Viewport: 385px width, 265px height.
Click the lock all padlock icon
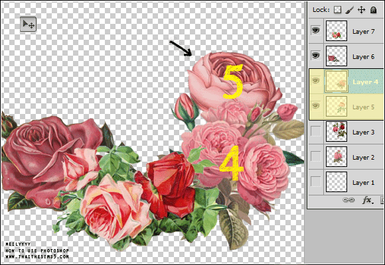point(373,10)
